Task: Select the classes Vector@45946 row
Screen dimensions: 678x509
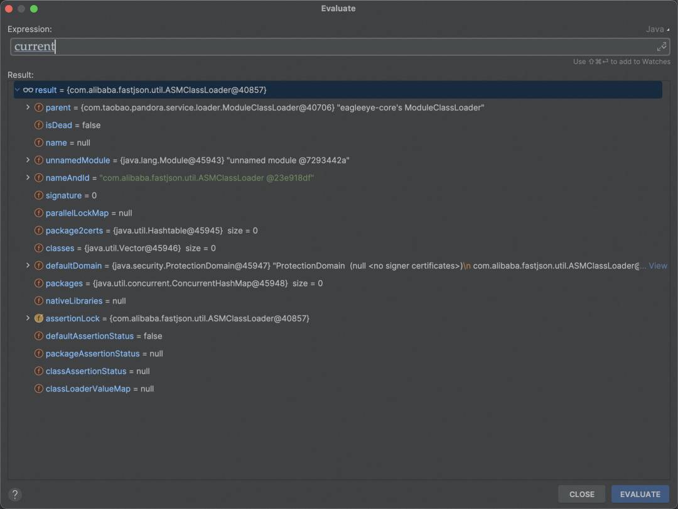Action: [x=338, y=248]
